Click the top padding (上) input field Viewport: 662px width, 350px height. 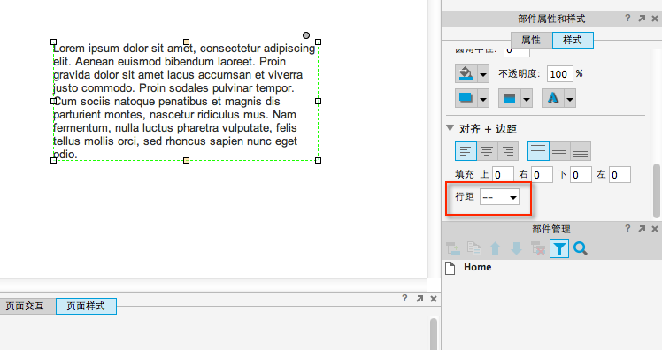point(503,175)
